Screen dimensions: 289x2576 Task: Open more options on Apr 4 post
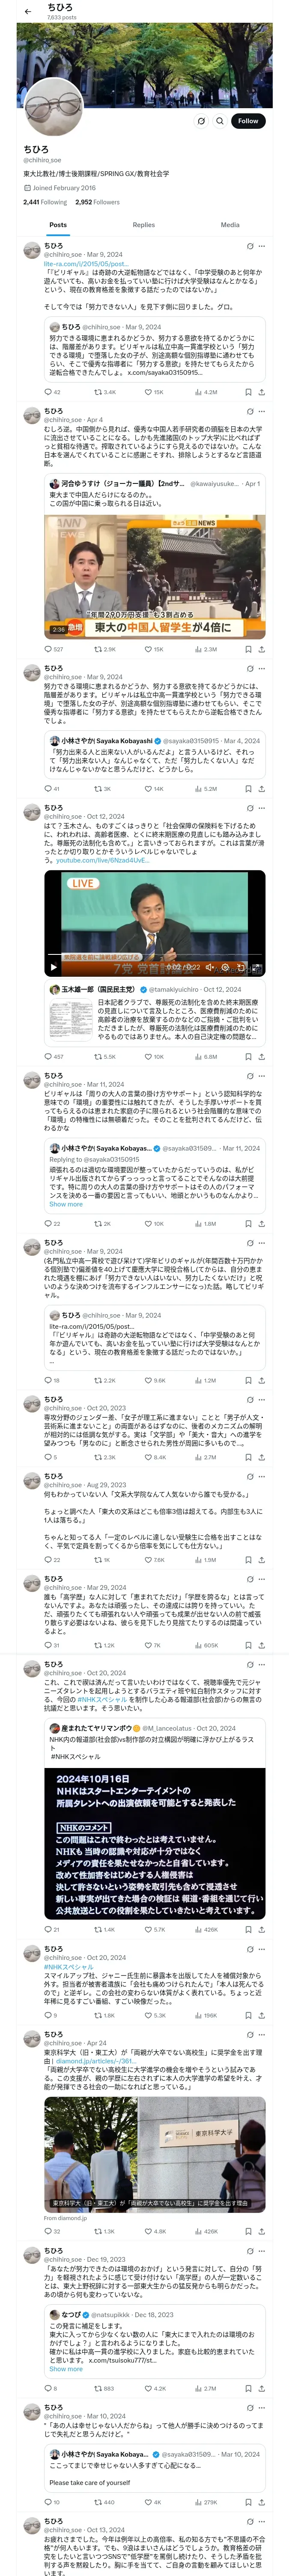pos(262,411)
